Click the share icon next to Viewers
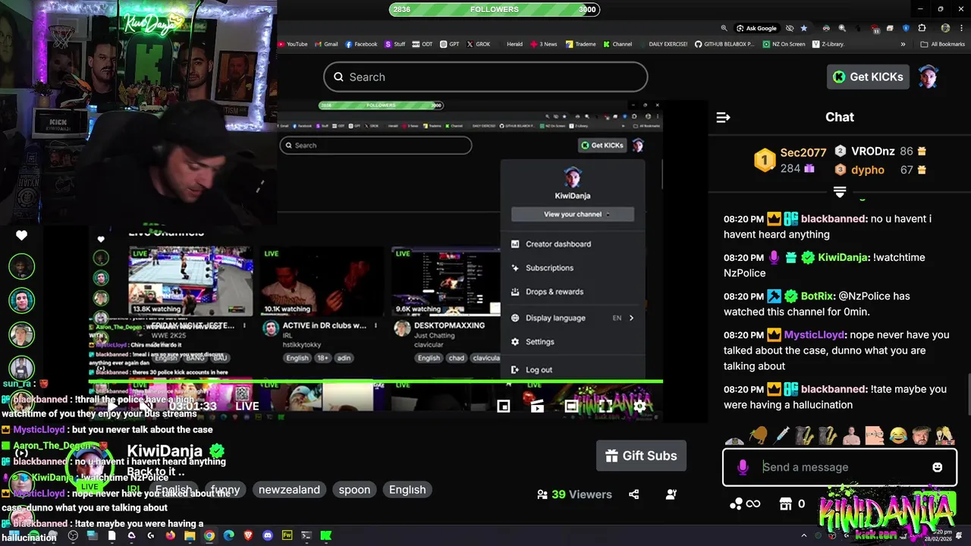This screenshot has height=546, width=971. point(634,494)
